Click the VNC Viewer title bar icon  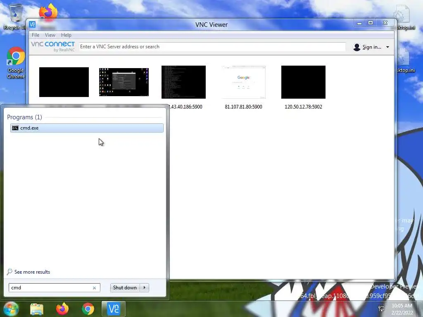click(x=32, y=24)
